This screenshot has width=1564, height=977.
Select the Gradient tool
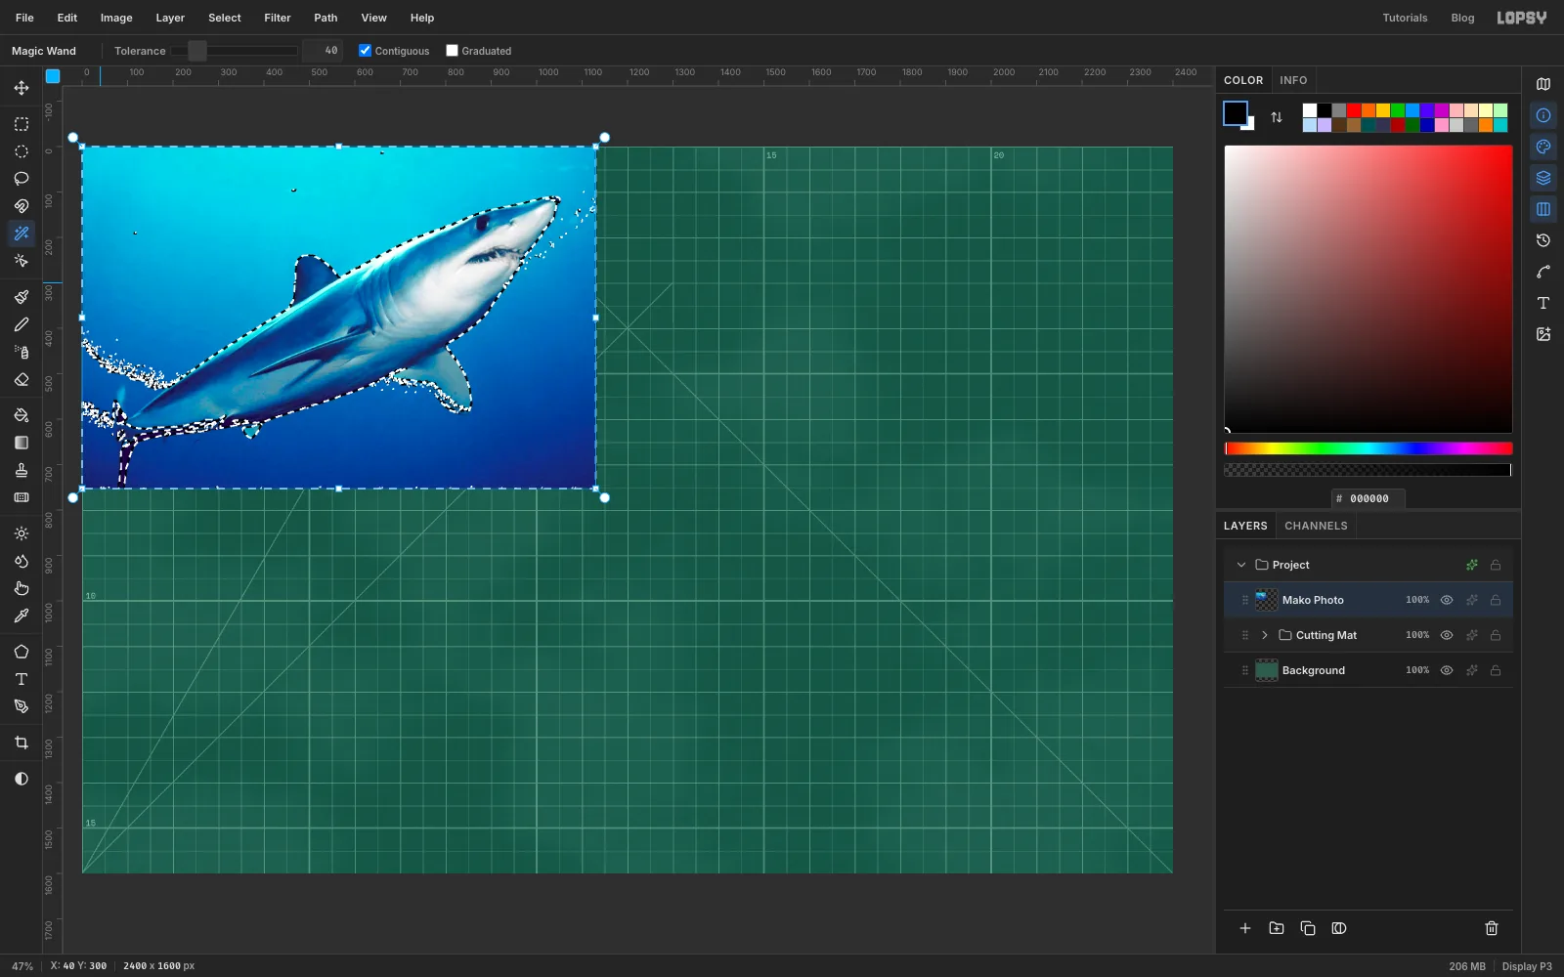22,443
